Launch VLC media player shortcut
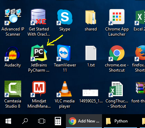The height and width of the screenshot is (128, 145). point(65,89)
